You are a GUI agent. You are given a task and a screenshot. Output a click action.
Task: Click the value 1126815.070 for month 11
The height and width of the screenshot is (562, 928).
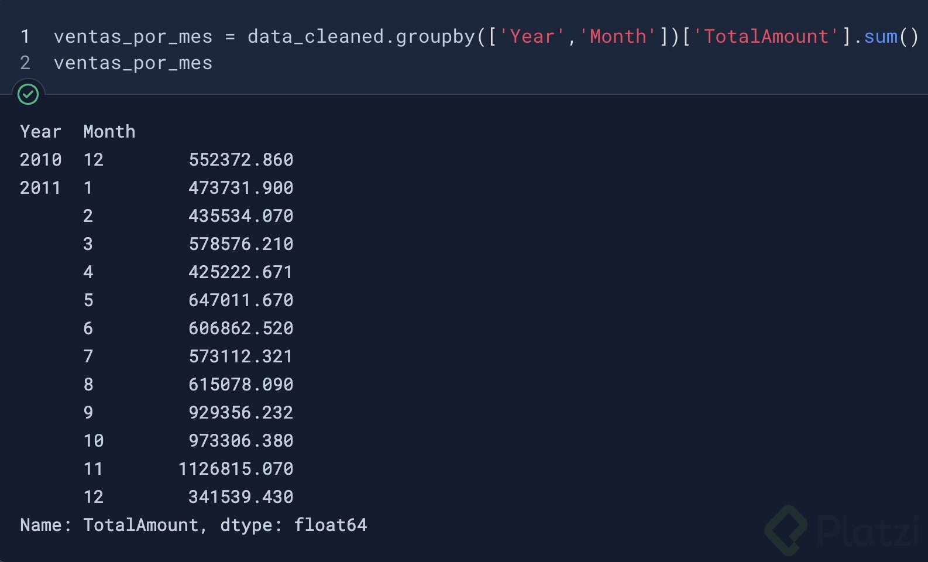[236, 469]
